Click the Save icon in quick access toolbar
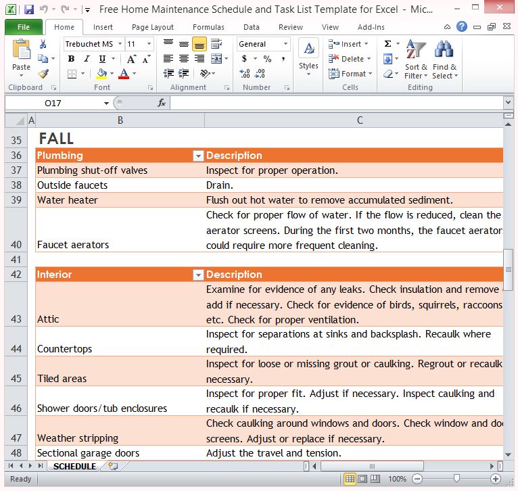This screenshot has width=518, height=491. tap(28, 9)
